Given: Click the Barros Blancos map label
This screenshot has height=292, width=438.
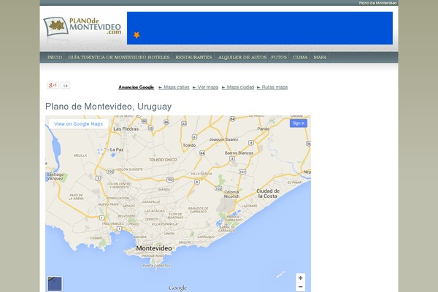Looking at the screenshot, I should 239,153.
